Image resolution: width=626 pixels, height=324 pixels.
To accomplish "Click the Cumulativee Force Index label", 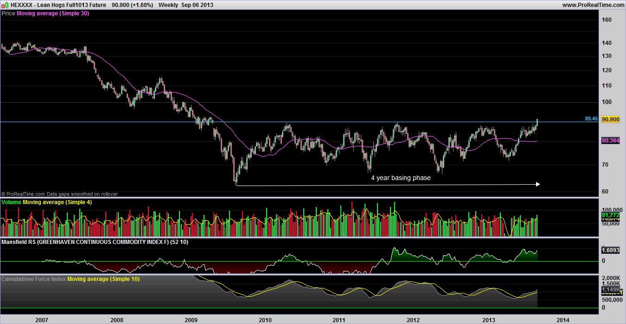I will 33,279.
